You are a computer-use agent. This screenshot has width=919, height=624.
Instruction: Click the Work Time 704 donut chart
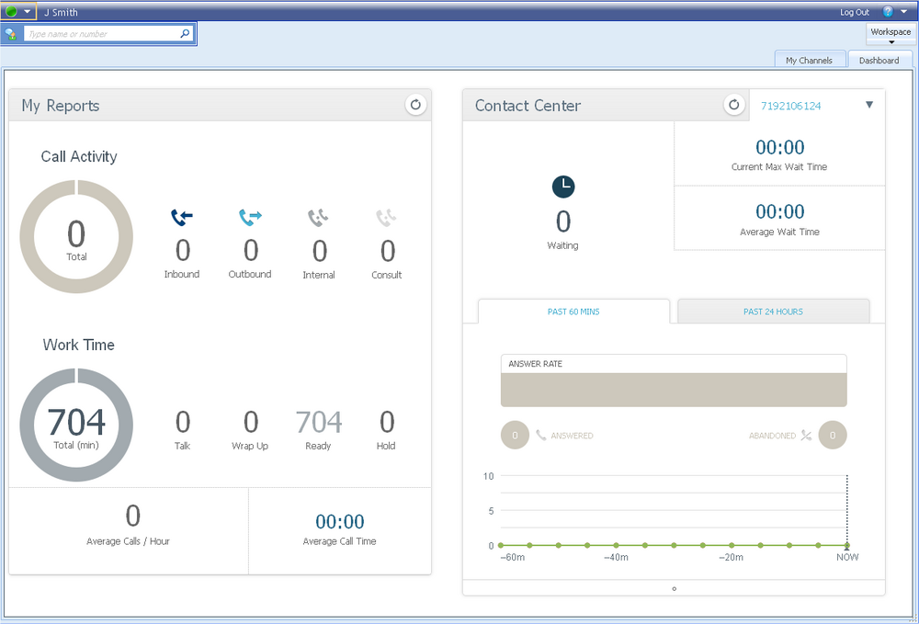pos(76,425)
